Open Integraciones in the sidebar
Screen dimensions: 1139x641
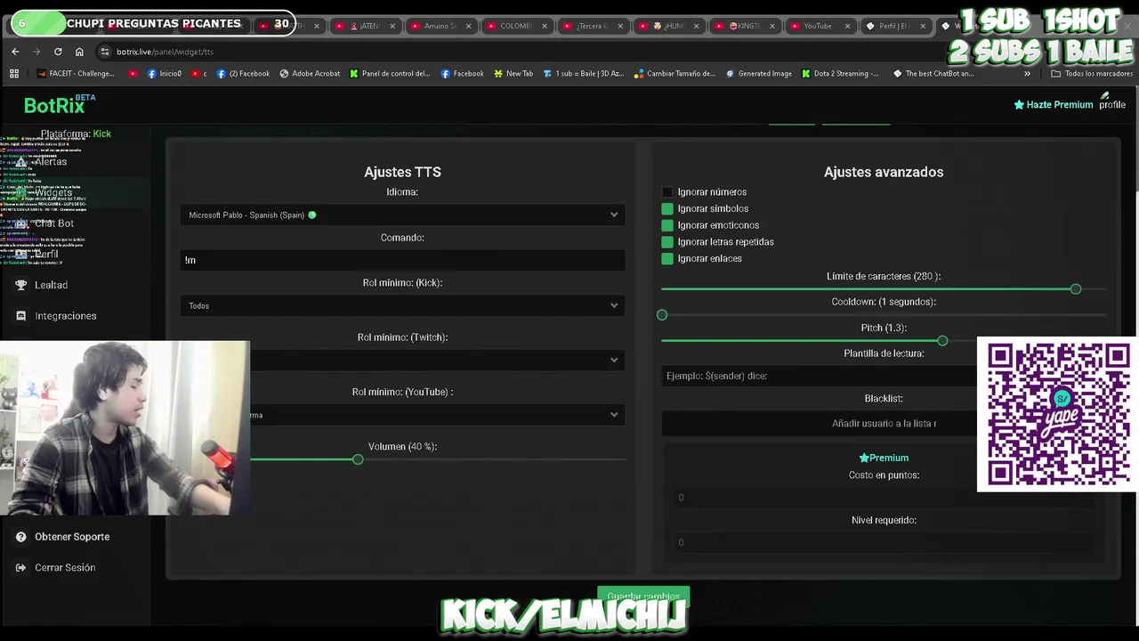point(65,316)
